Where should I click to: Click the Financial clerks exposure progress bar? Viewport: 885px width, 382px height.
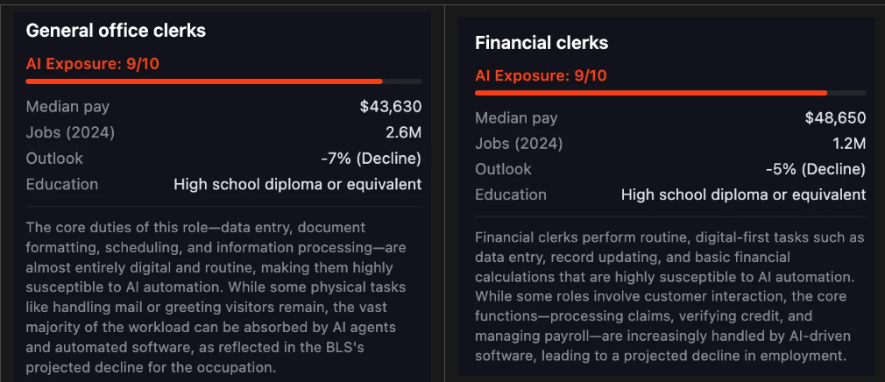pos(670,93)
